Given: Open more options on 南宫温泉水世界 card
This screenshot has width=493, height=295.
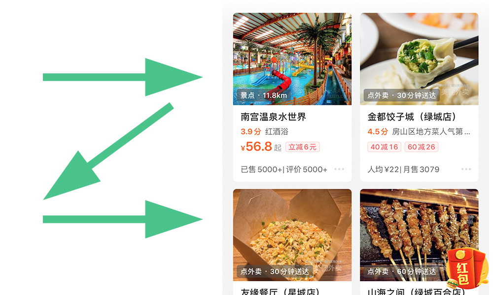Looking at the screenshot, I should [x=339, y=169].
